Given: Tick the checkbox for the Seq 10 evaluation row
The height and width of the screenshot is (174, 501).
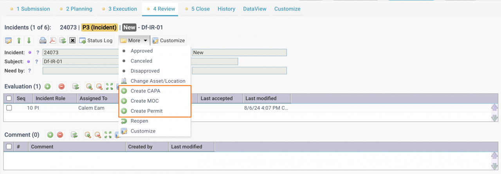Looking at the screenshot, I should coord(9,108).
